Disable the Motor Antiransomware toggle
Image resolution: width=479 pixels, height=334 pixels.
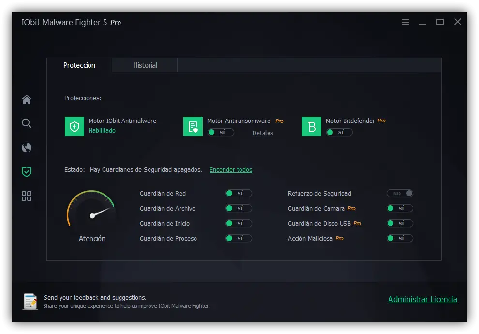tap(221, 132)
